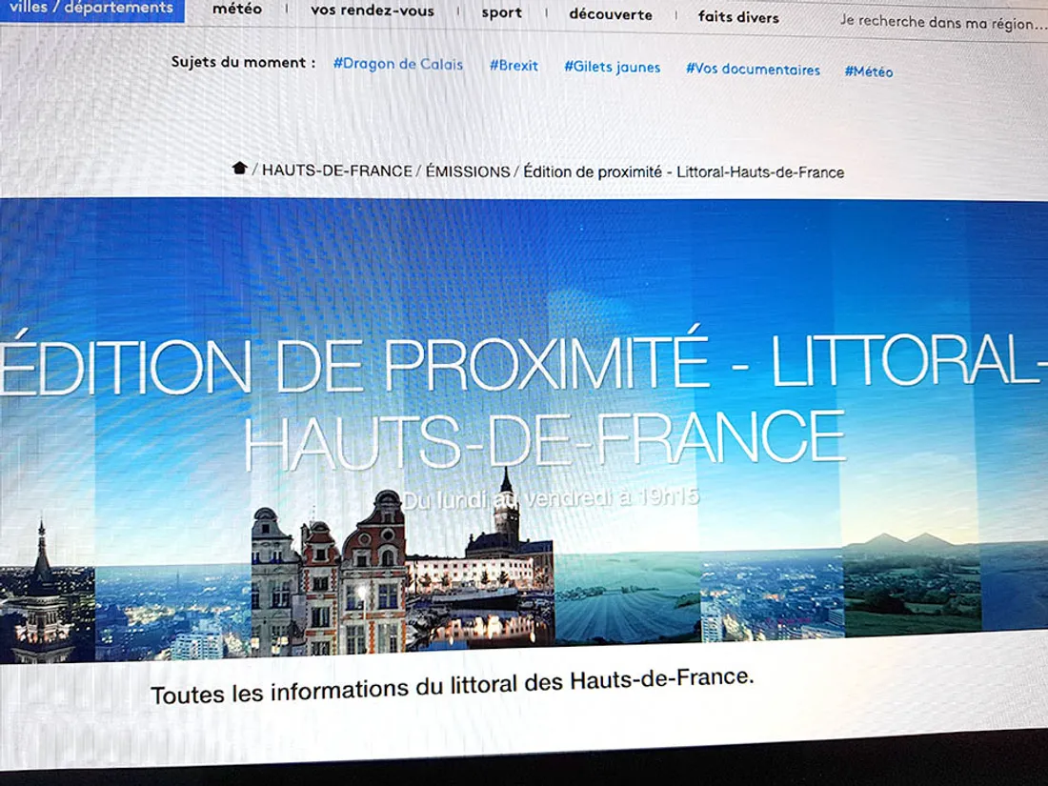Click the home icon in the breadcrumb
Image resolution: width=1048 pixels, height=786 pixels.
[239, 170]
